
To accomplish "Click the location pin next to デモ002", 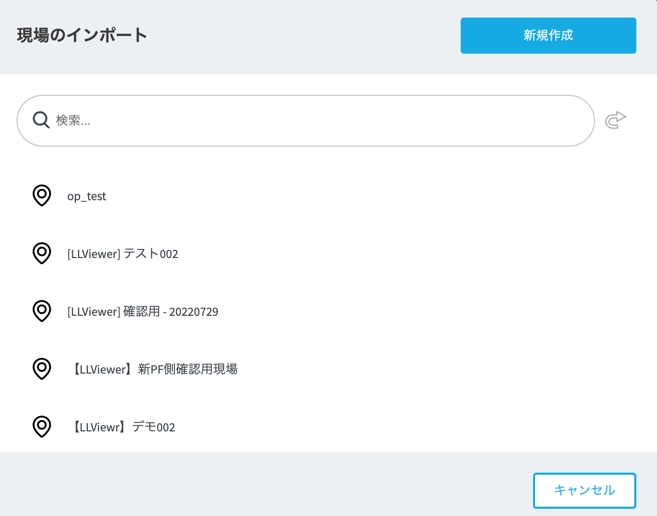I will (x=42, y=427).
